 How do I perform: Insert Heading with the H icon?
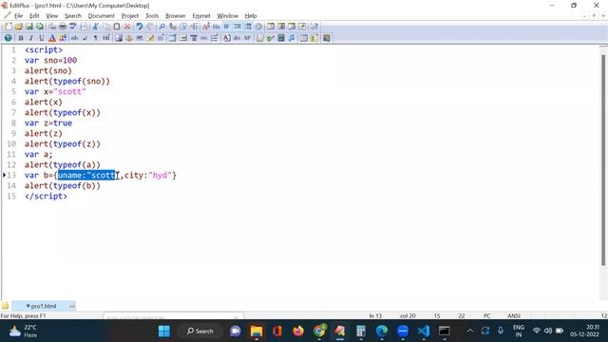click(105, 38)
